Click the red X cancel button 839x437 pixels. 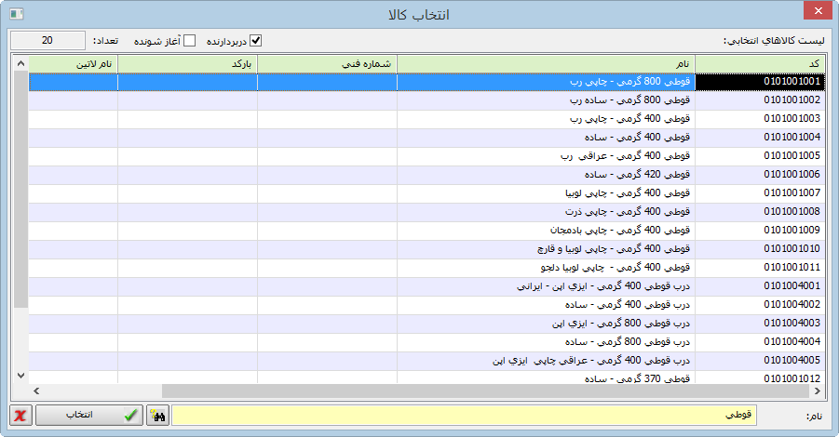pos(20,415)
